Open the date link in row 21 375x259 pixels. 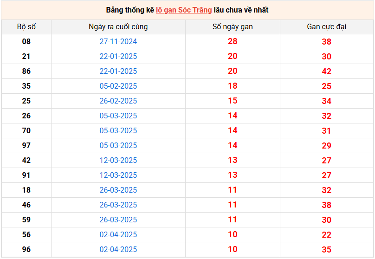click(x=118, y=57)
